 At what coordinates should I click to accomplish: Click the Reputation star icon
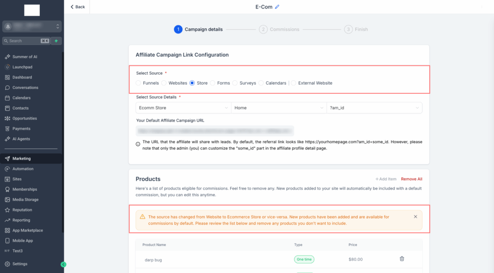(x=7, y=210)
